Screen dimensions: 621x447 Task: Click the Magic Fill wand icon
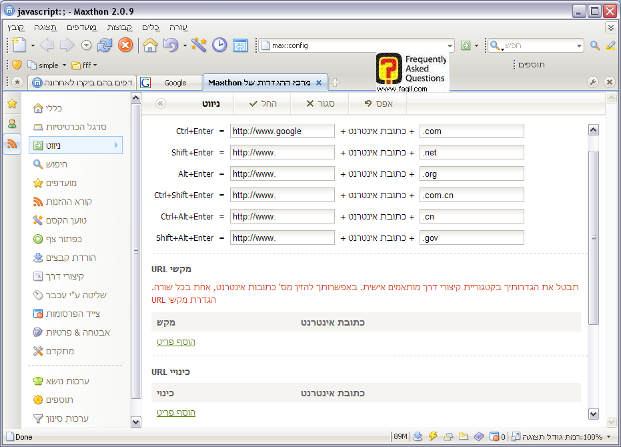[x=199, y=45]
